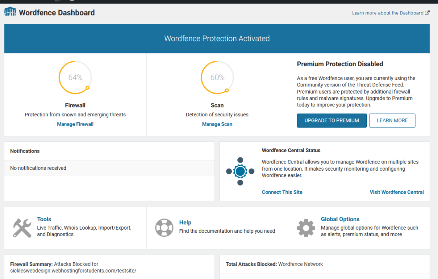Click the No notifications received row
438x279 pixels.
tap(109, 168)
